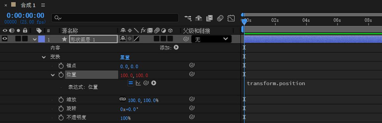Toggle 不透明度 stopwatch
382x123 pixels.
[61, 118]
